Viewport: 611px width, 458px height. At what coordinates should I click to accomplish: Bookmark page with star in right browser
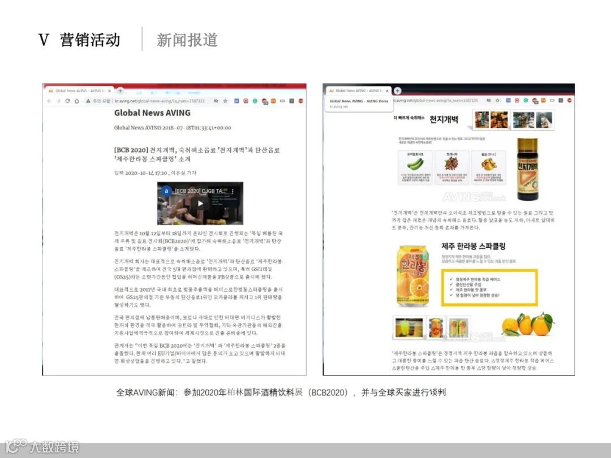pyautogui.click(x=498, y=101)
